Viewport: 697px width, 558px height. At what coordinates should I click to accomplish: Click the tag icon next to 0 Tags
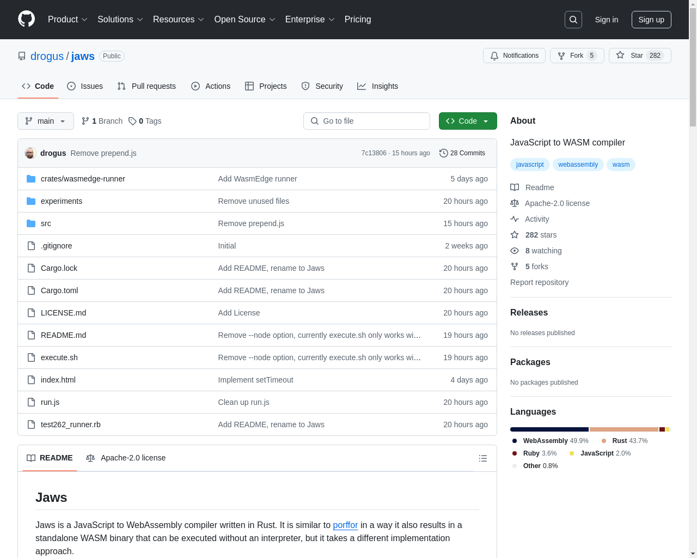pyautogui.click(x=132, y=121)
